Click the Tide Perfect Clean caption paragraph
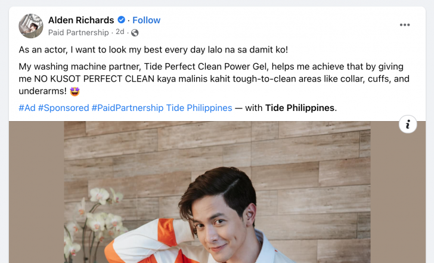The image size is (434, 263). 213,79
